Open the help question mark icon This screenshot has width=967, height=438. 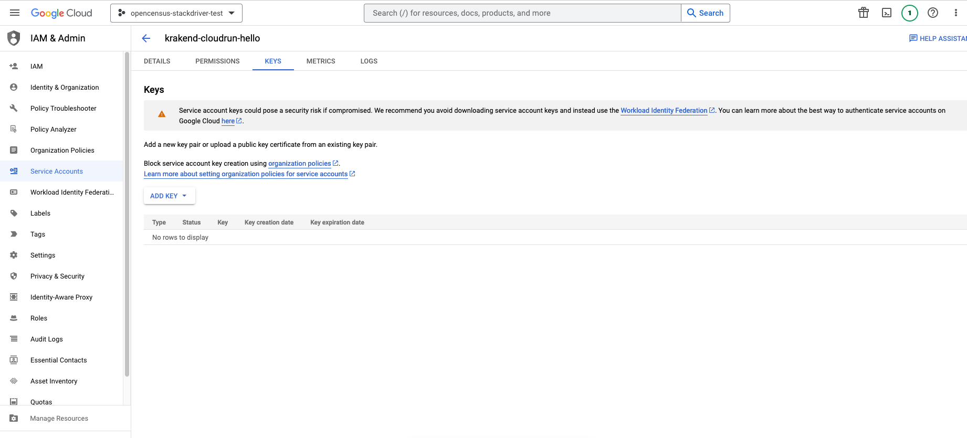coord(933,13)
